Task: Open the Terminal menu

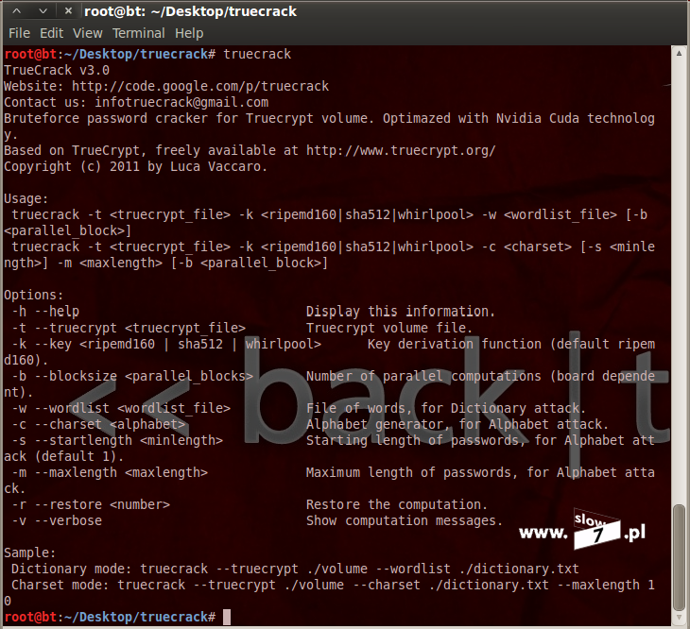Action: point(139,33)
